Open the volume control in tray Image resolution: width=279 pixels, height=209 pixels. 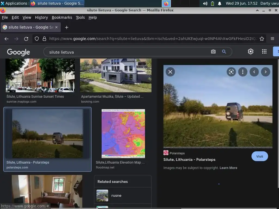click(x=205, y=3)
